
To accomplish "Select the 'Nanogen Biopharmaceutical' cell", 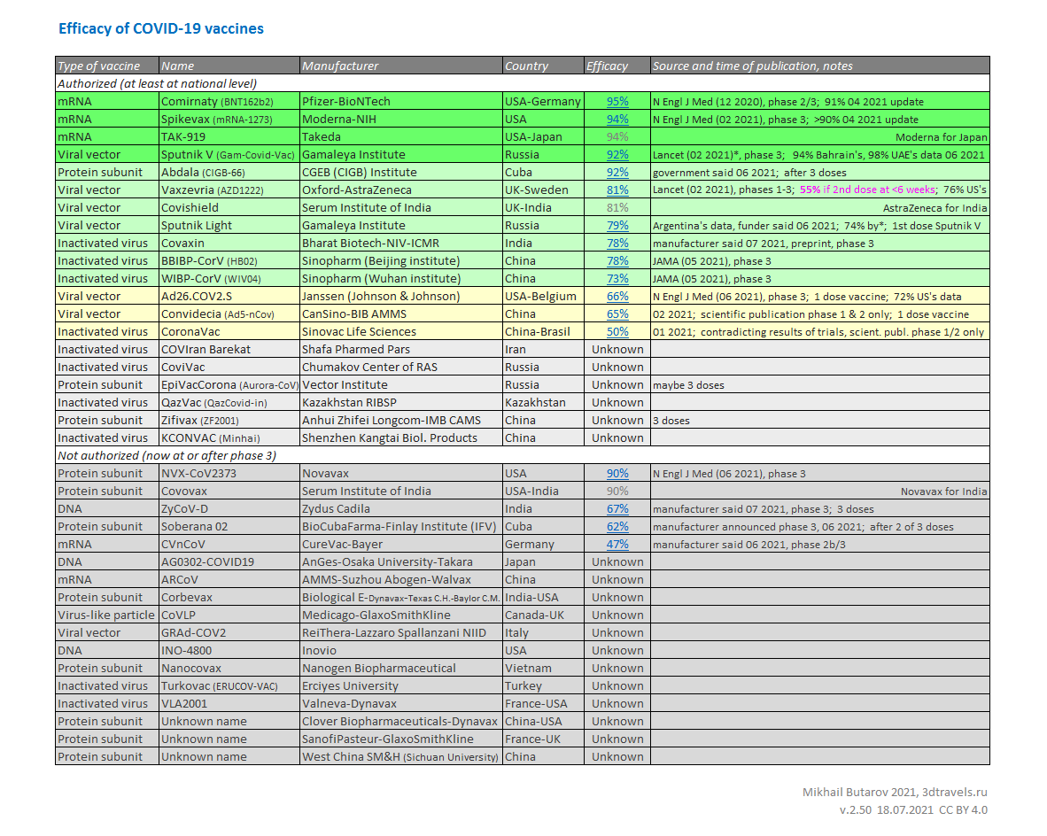I will 400,668.
